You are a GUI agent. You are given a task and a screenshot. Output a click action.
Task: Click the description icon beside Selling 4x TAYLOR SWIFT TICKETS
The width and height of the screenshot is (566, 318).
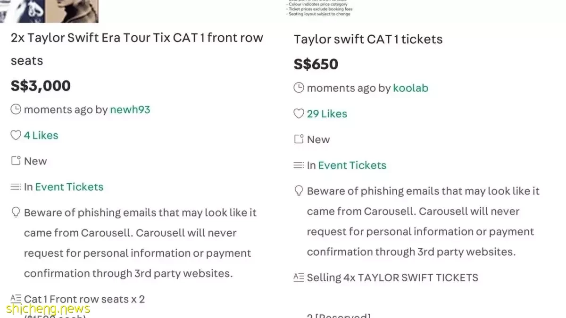pos(299,277)
